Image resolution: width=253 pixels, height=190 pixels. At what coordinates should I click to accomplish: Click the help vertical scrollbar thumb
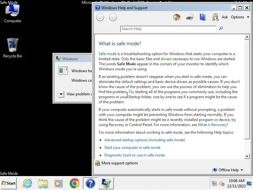[247, 89]
